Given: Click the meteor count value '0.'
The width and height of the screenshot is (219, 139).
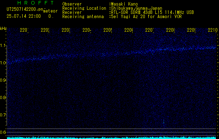Looking at the screenshot, I should 51,16.
